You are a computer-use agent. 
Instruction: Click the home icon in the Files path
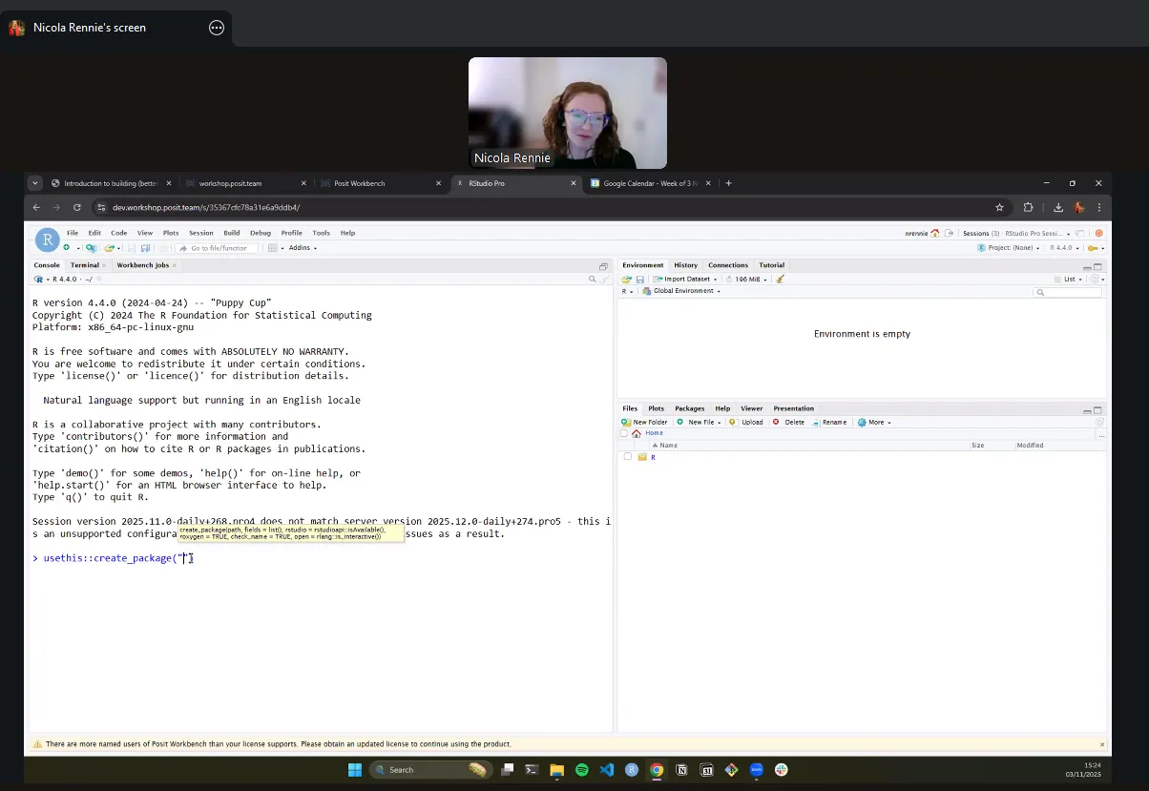[637, 433]
